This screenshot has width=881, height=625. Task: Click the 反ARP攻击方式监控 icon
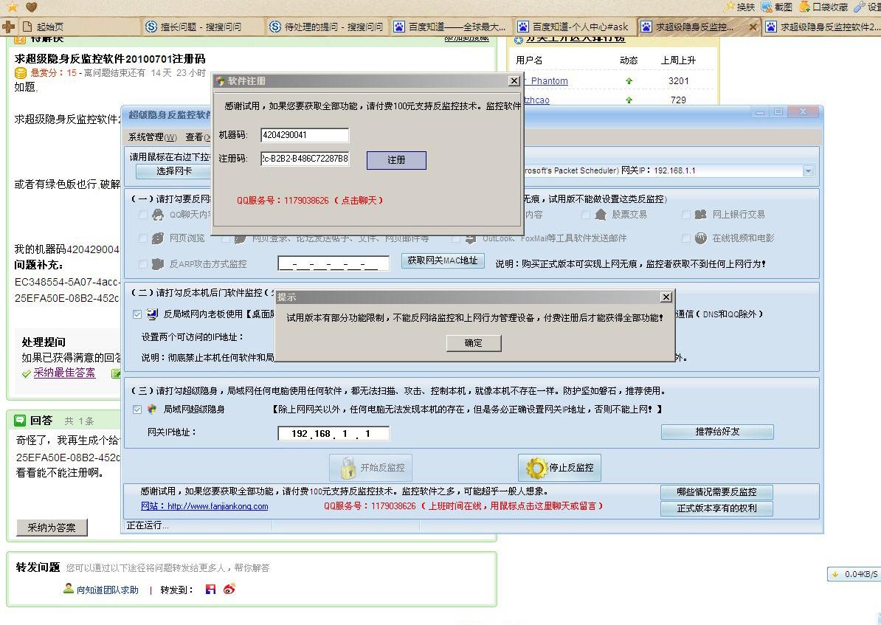[158, 263]
